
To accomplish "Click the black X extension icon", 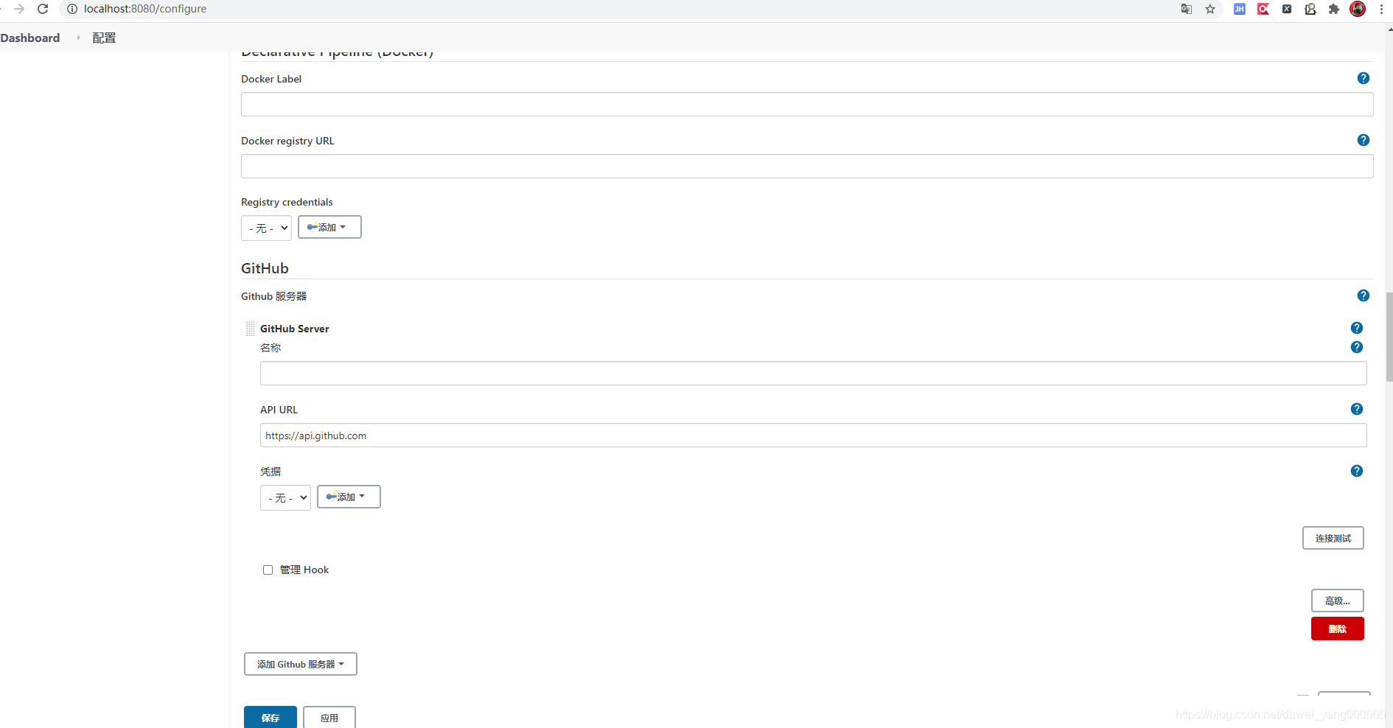I will pyautogui.click(x=1287, y=9).
